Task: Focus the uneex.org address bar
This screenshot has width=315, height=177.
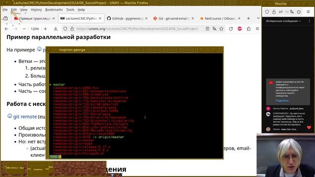Action: [137, 29]
